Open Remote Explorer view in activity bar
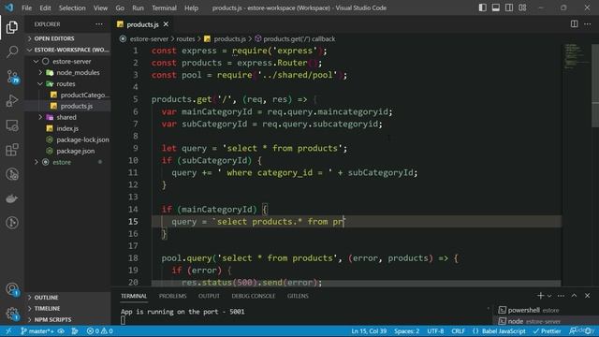 pos(12,125)
